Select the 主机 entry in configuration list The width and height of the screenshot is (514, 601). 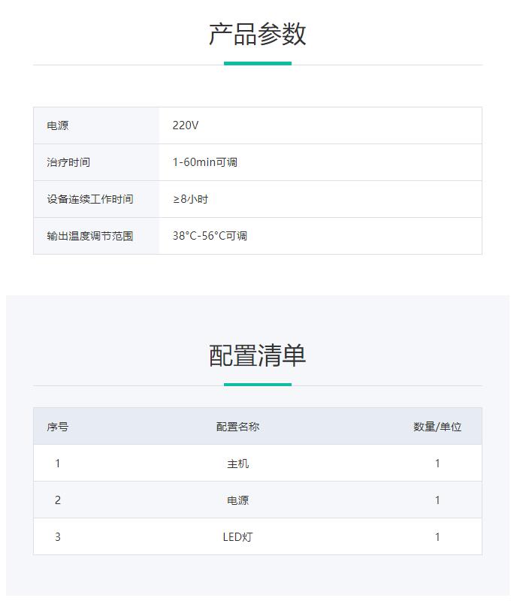click(x=237, y=464)
